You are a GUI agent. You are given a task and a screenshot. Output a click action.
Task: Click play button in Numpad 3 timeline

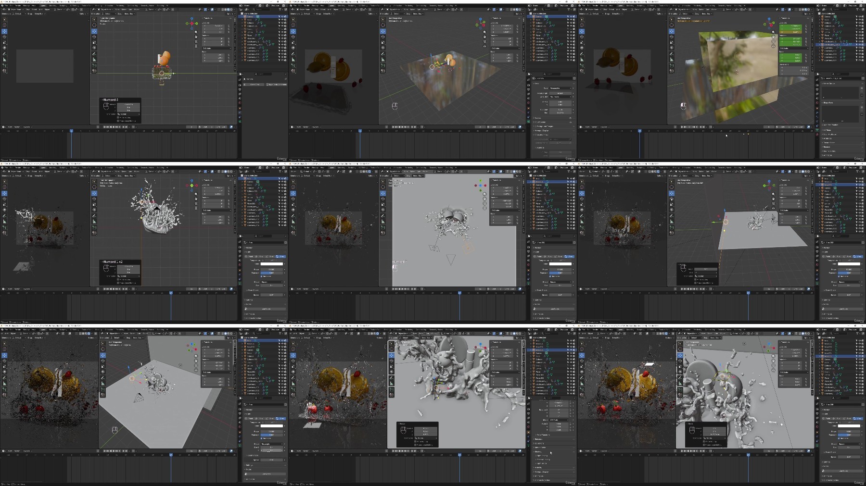pos(115,127)
